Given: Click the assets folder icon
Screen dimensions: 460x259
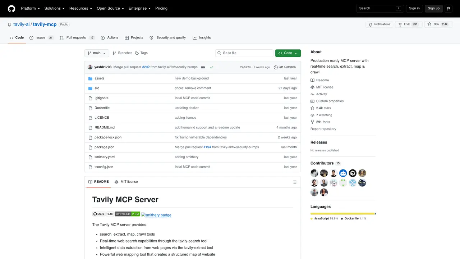Looking at the screenshot, I should (x=91, y=78).
